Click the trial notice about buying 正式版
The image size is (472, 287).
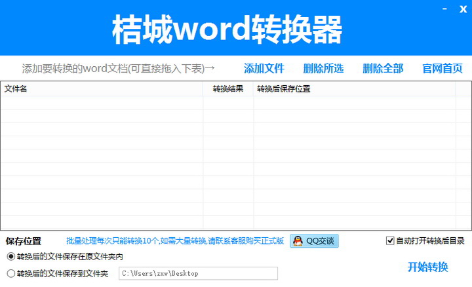(x=175, y=240)
